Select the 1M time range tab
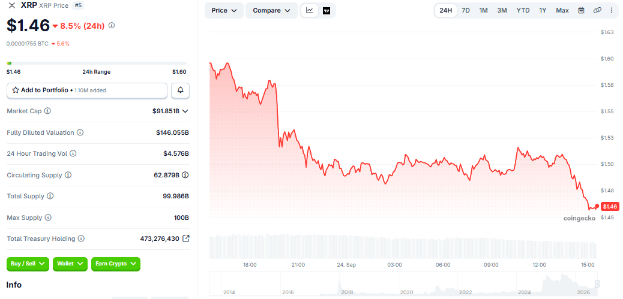 [x=483, y=10]
